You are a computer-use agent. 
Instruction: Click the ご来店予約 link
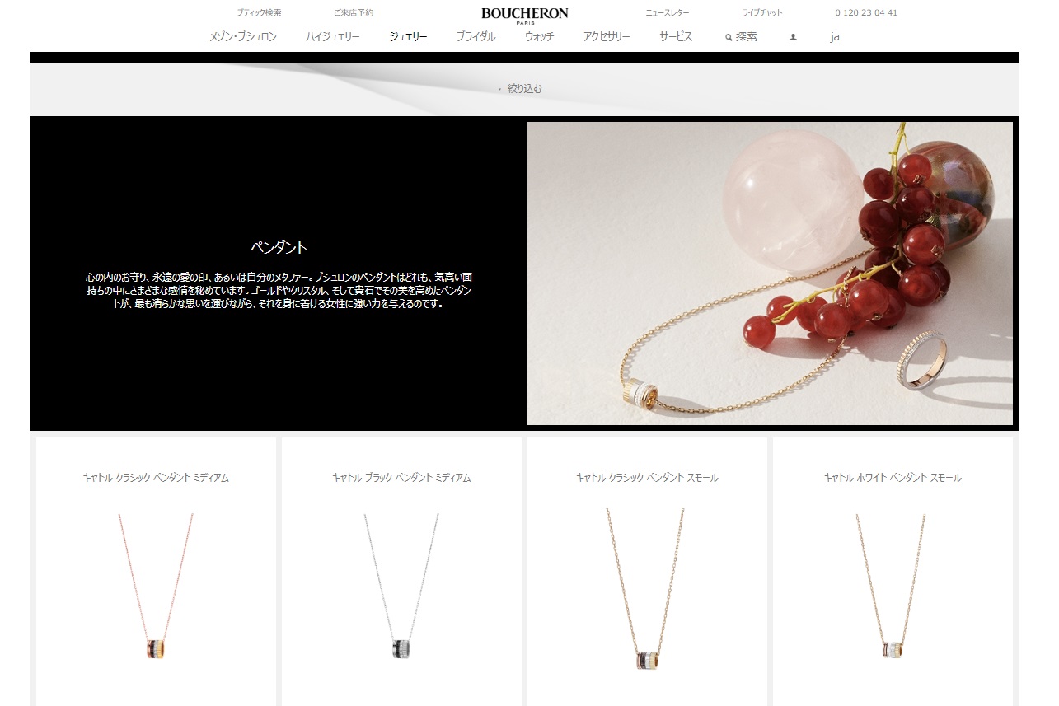coord(354,13)
